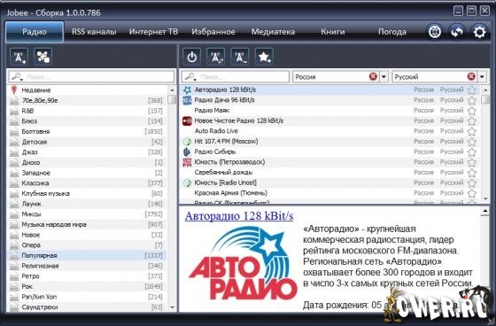Open the Радио tab
496x326 pixels.
[x=35, y=32]
